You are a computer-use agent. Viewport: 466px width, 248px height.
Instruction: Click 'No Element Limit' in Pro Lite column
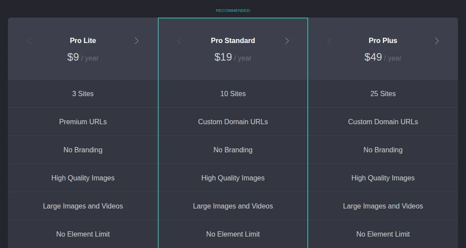pos(83,234)
